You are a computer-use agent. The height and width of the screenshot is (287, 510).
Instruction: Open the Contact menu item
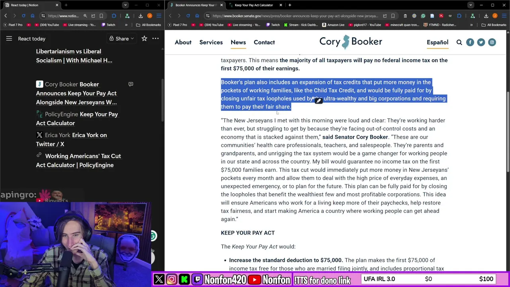click(264, 42)
